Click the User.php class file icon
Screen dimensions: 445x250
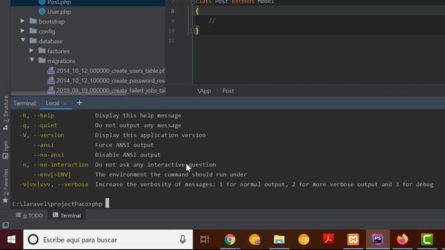click(42, 11)
